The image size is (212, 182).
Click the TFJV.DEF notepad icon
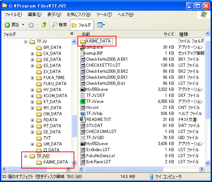pos(82,95)
